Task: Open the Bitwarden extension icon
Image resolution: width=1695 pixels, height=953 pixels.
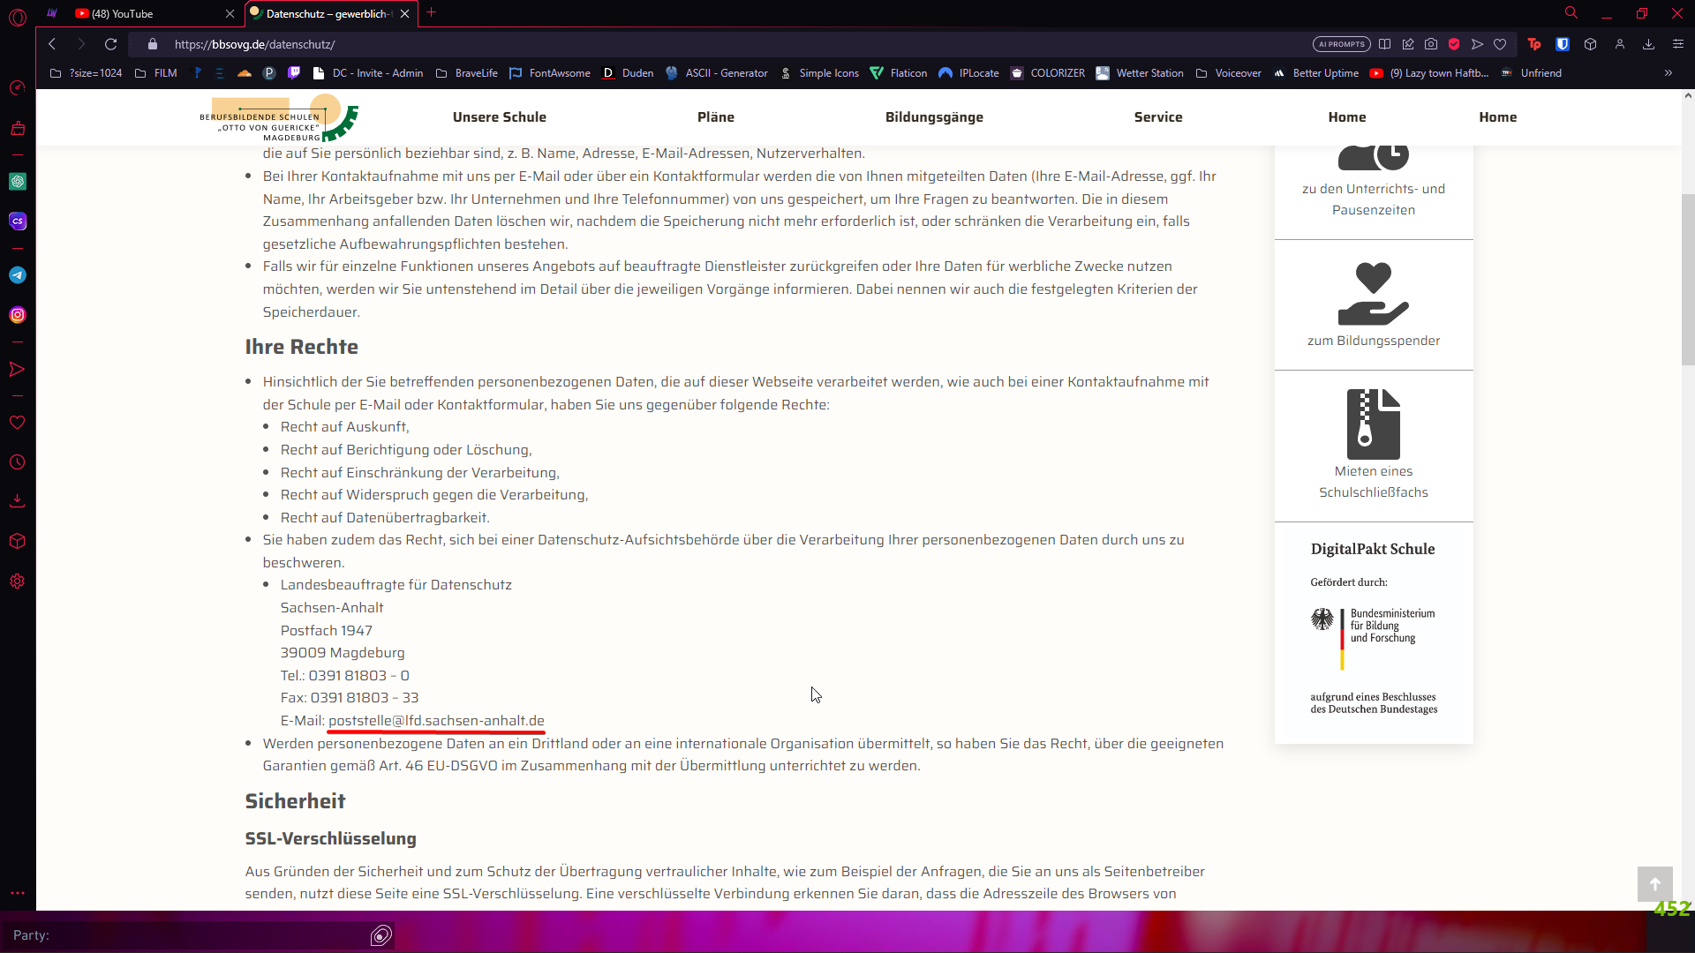Action: [1563, 44]
